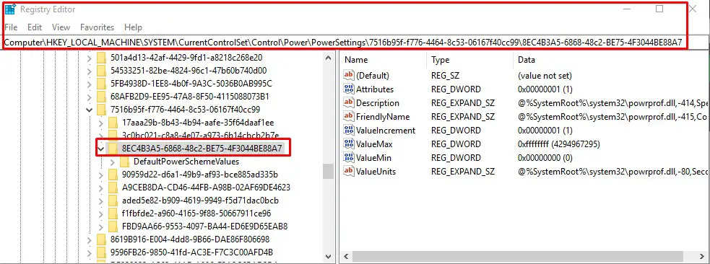
Task: Click folder icon of 68AFB2D9-EE95-47A8-8F50-4115088073B1
Action: pyautogui.click(x=101, y=97)
